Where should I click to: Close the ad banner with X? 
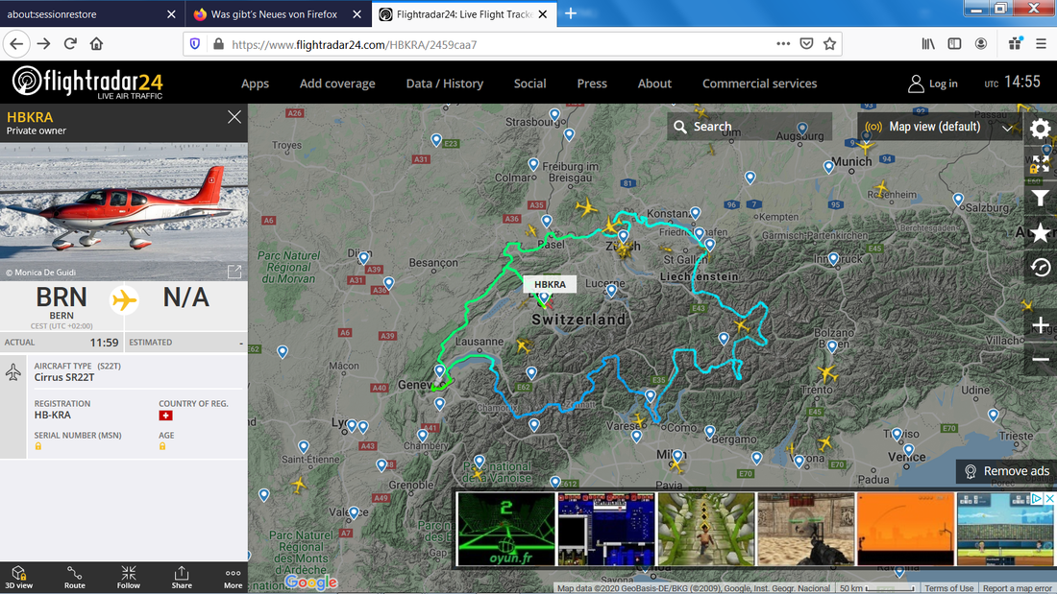point(1049,498)
